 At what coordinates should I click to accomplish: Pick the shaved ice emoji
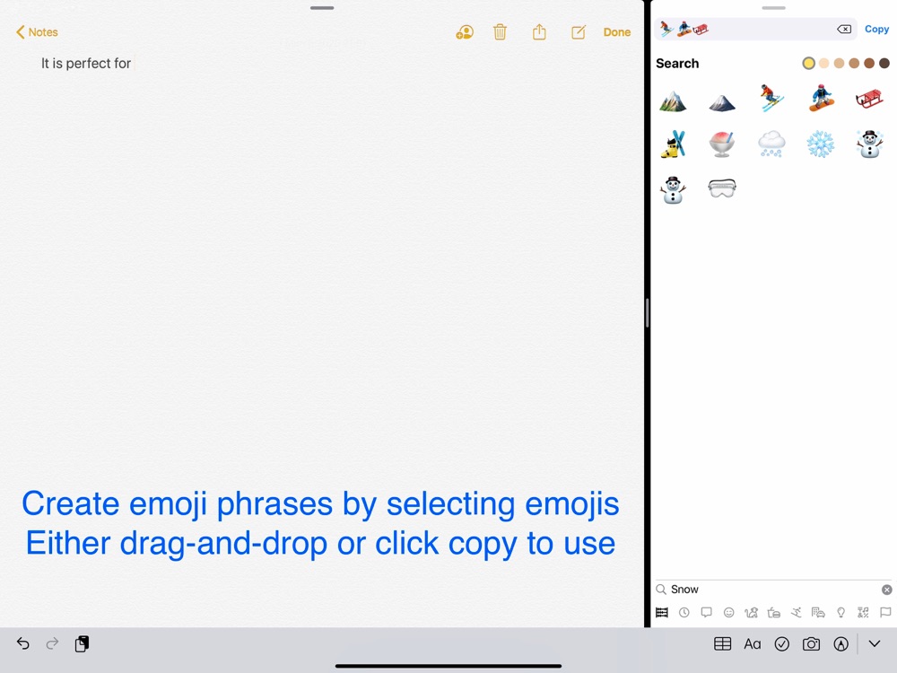click(x=722, y=144)
